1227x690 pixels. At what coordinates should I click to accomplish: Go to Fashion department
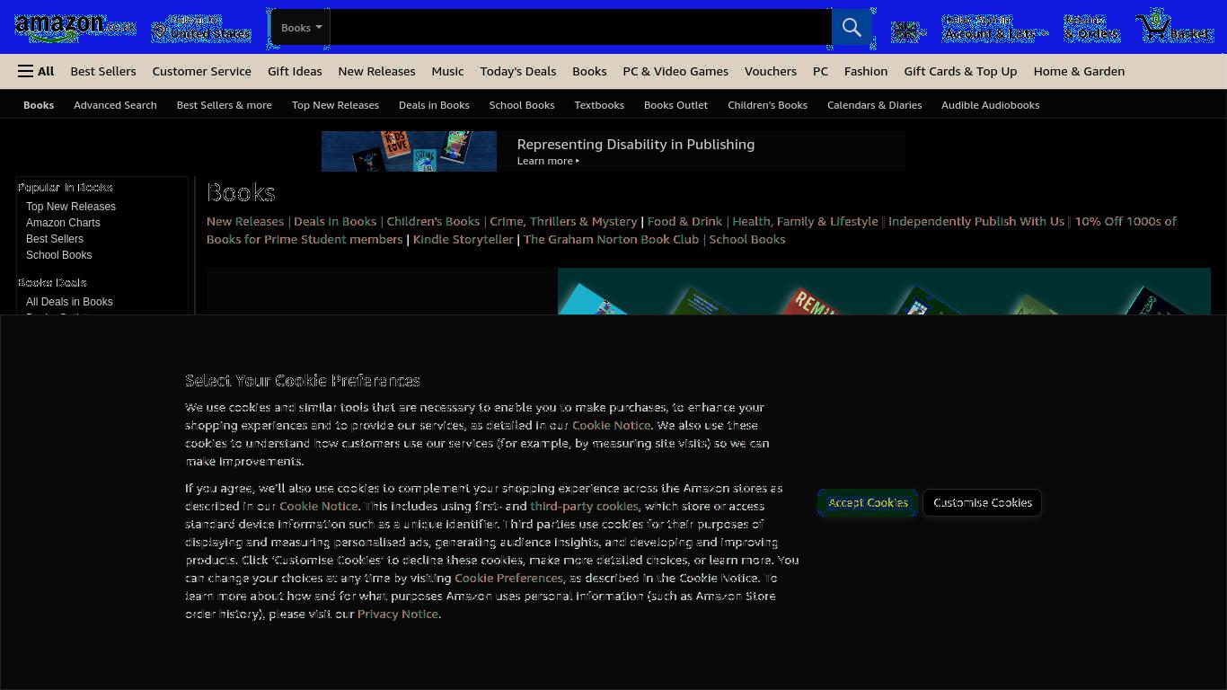866,71
